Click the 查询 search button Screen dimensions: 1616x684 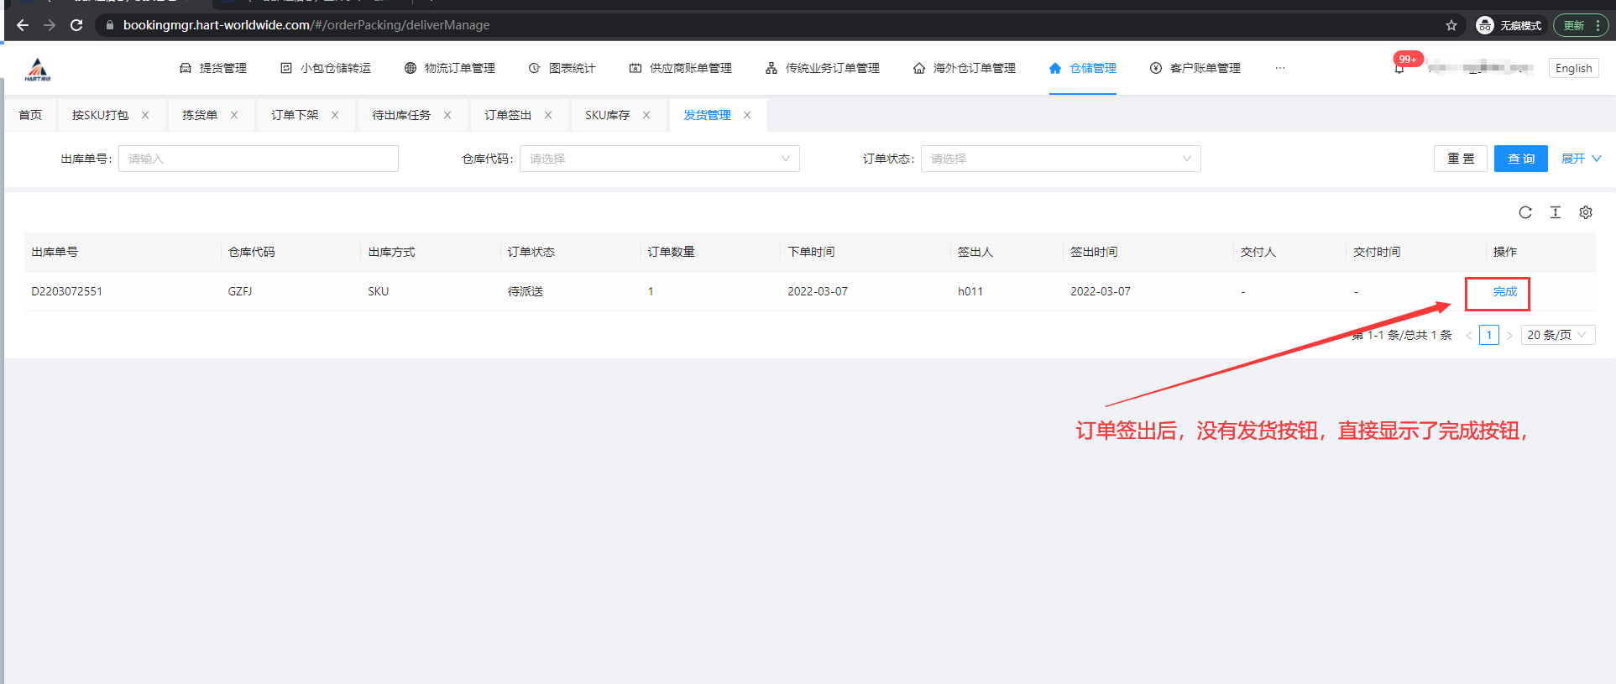tap(1520, 159)
